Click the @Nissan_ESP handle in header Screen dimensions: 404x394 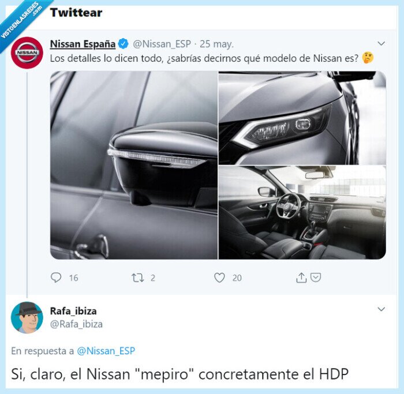161,44
